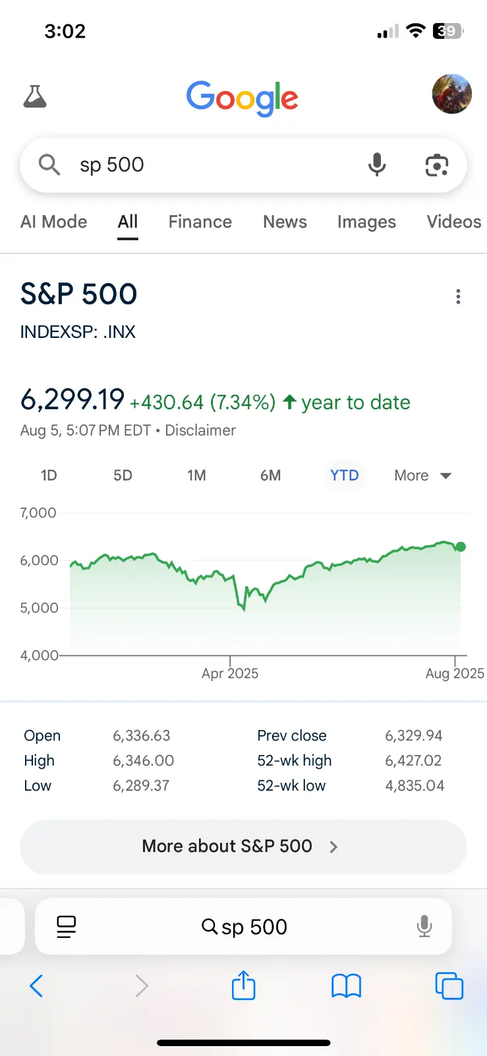Tap the Safari share icon
Viewport: 487px width, 1056px height.
243,986
